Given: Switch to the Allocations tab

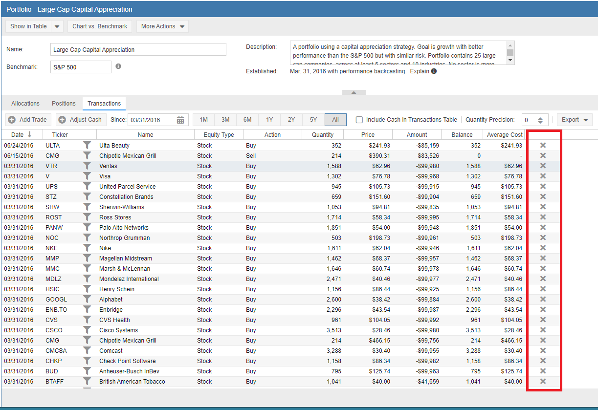Looking at the screenshot, I should click(x=25, y=104).
